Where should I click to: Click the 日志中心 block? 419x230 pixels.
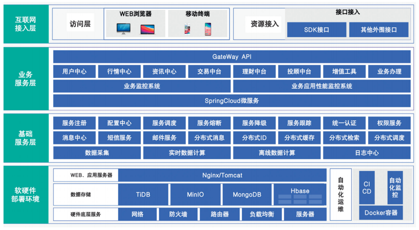367,153
